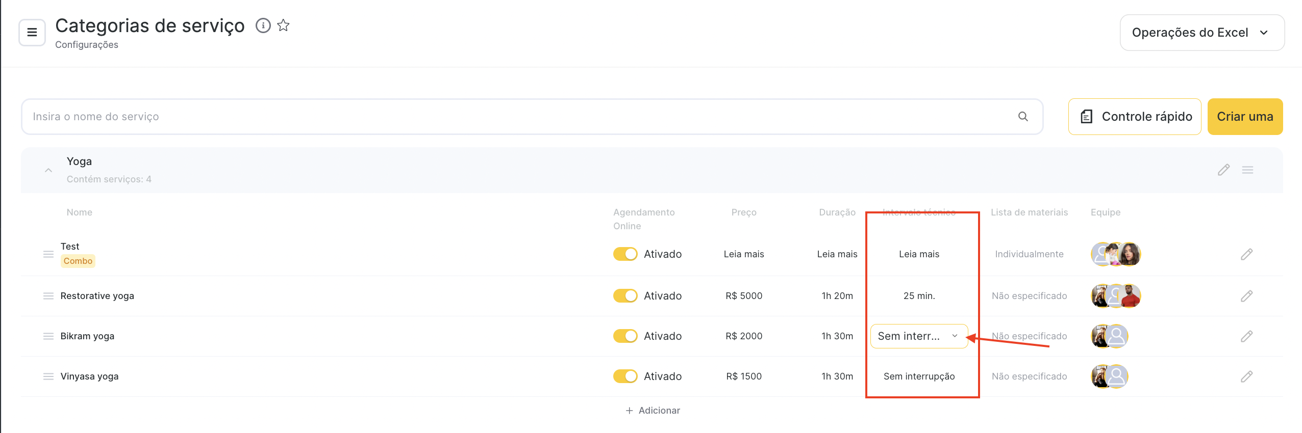Click the Yoga category reorder handle
This screenshot has width=1302, height=433.
1247,170
